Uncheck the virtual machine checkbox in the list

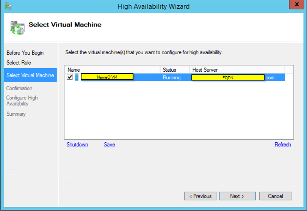click(70, 77)
